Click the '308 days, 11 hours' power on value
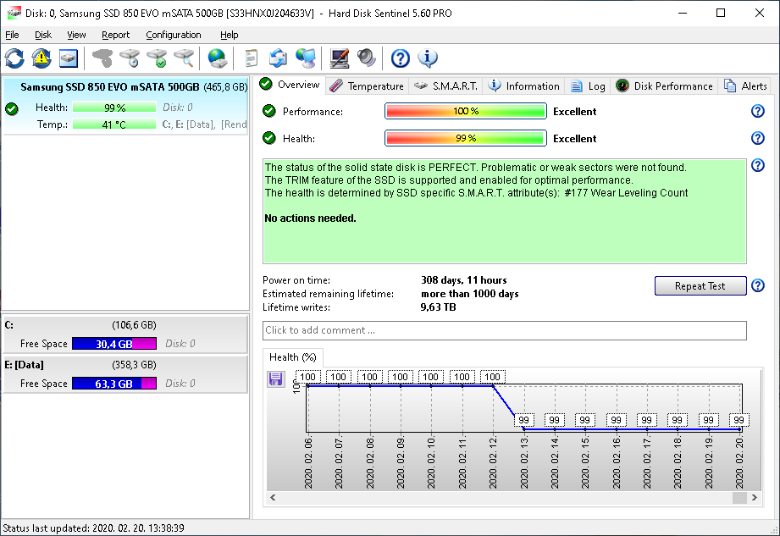Screen dimensions: 780x536 click(x=463, y=280)
